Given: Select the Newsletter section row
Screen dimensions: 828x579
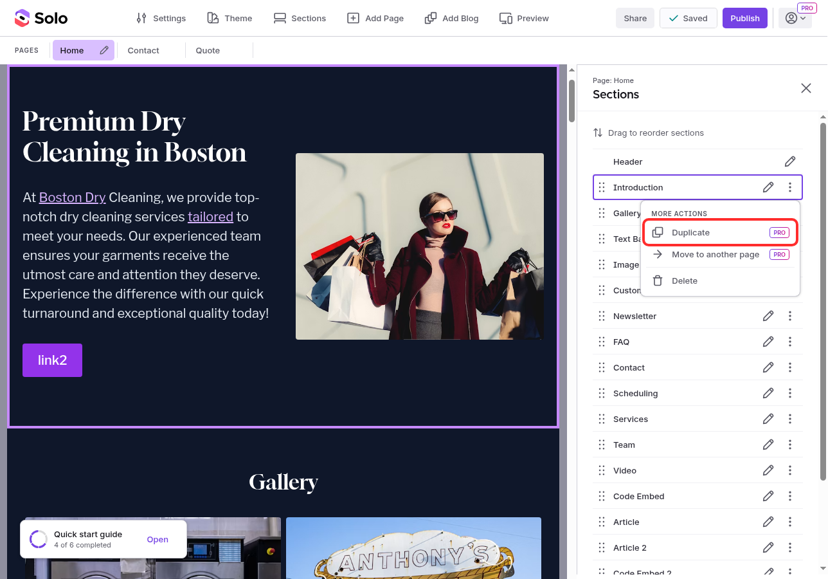Looking at the screenshot, I should pyautogui.click(x=697, y=316).
